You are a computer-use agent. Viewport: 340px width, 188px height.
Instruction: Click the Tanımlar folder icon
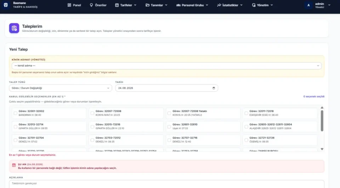coord(147,5)
